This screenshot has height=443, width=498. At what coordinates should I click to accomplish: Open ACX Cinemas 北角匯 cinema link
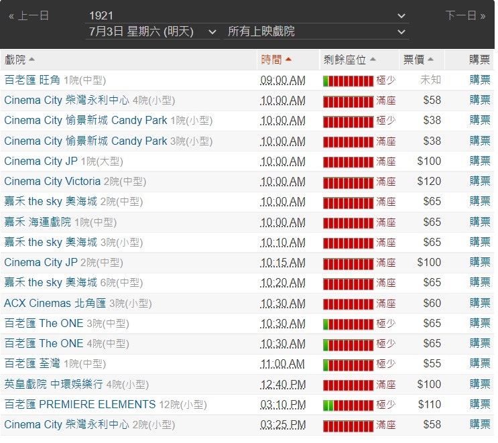[55, 304]
